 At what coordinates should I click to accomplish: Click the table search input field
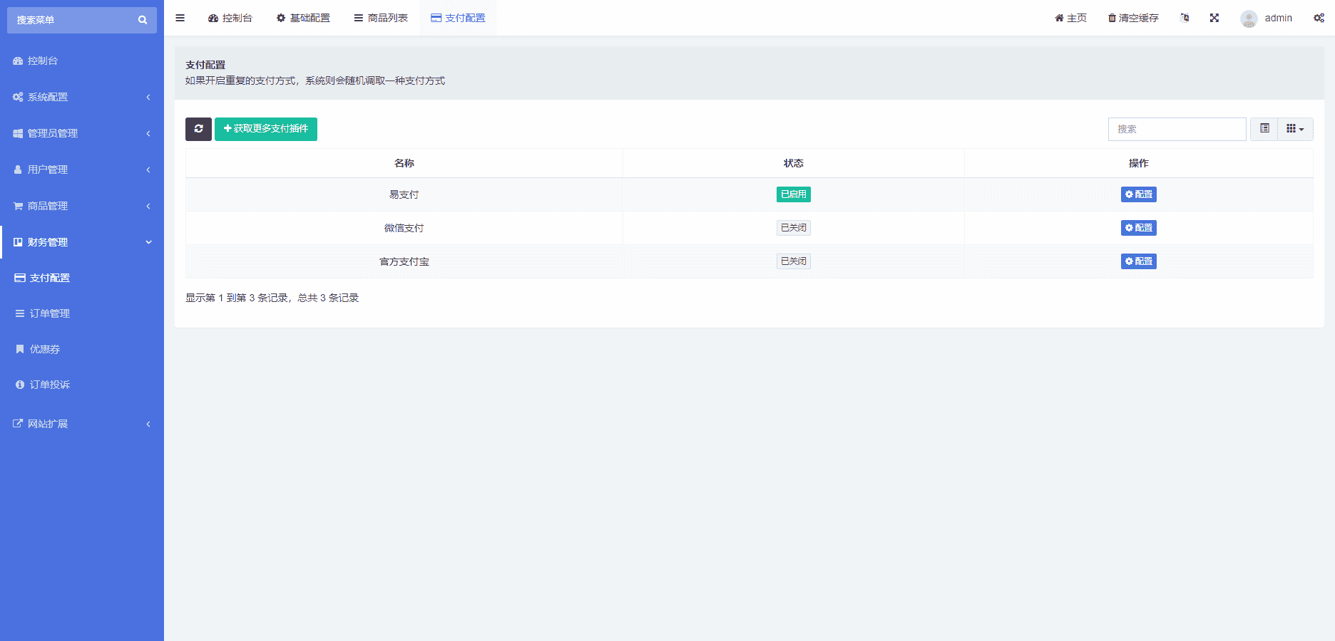pos(1177,129)
